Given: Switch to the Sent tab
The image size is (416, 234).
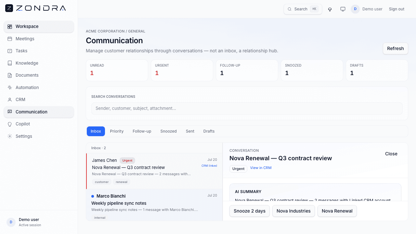Looking at the screenshot, I should tap(190, 131).
